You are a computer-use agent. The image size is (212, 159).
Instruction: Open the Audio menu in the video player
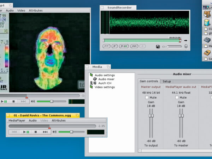click(10, 11)
